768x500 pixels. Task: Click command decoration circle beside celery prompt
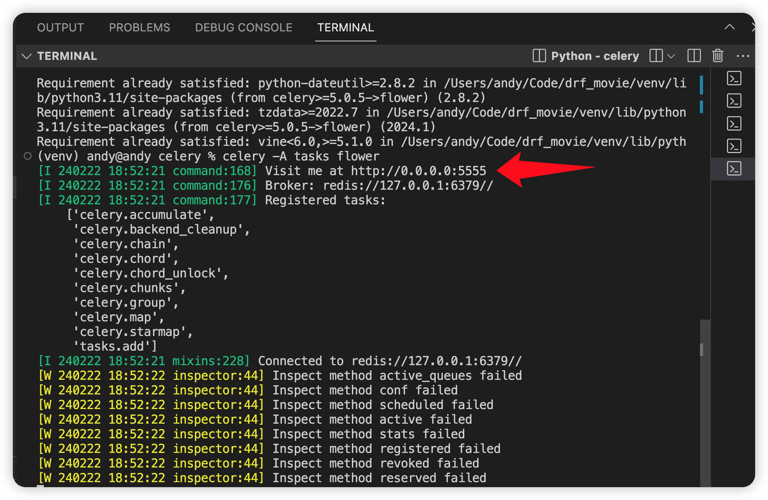click(x=27, y=156)
